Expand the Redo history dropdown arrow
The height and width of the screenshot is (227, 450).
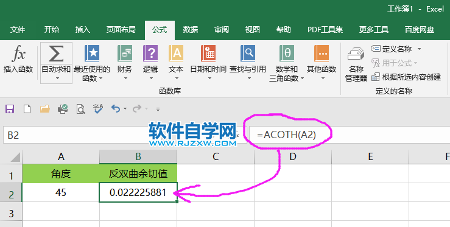146,109
